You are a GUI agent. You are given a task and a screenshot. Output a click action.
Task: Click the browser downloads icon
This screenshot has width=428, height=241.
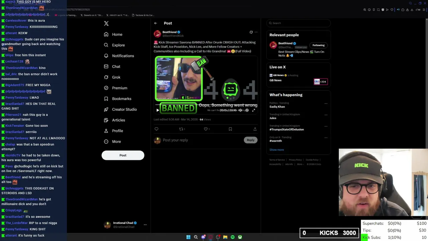pos(412,10)
